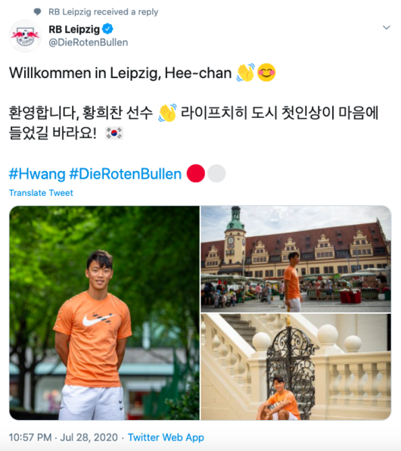Image resolution: width=401 pixels, height=451 pixels.
Task: Click the 10:57 PM Jul 28, 2020 timestamp
Action: (64, 437)
